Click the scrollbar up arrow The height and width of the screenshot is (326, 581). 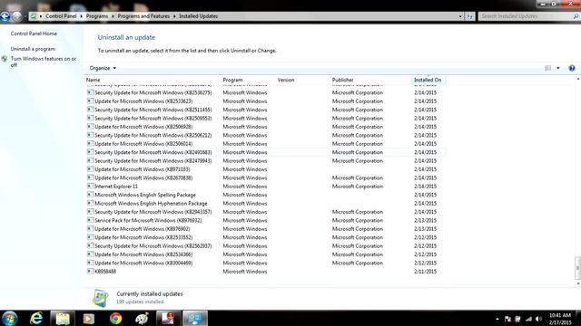[x=577, y=79]
